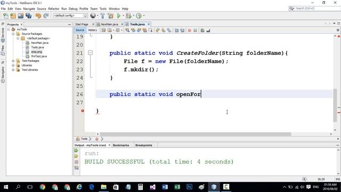Open Excel from the taskbar
Screen dimensions: 341x192
coord(177,187)
